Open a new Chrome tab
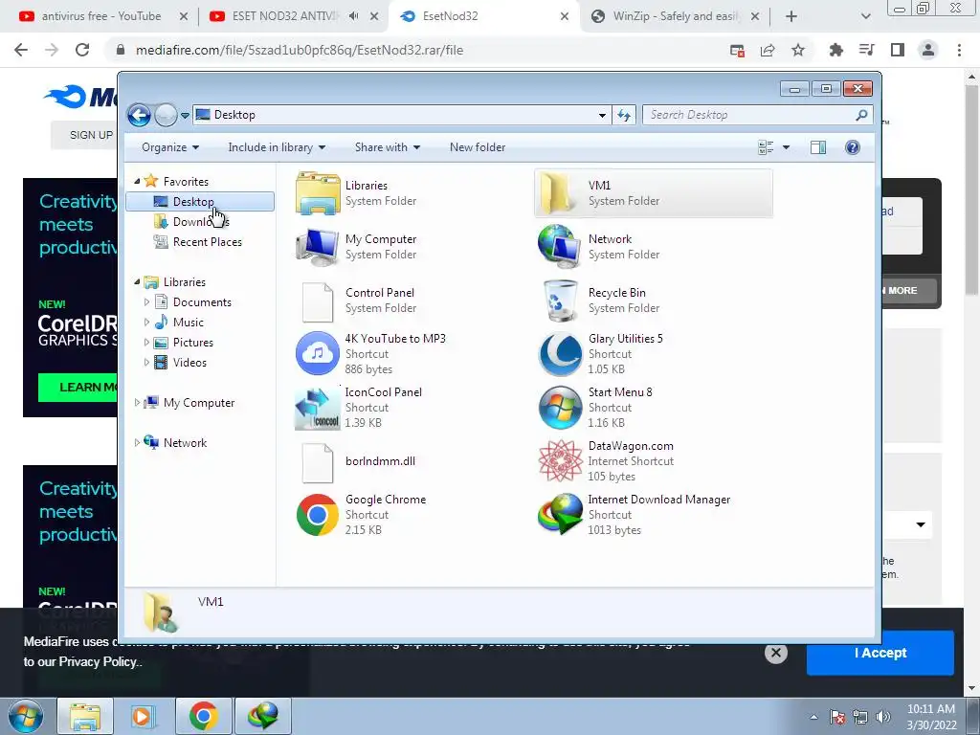The height and width of the screenshot is (735, 980). coord(791,16)
